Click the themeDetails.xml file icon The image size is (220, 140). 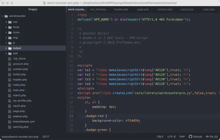coord(10,122)
